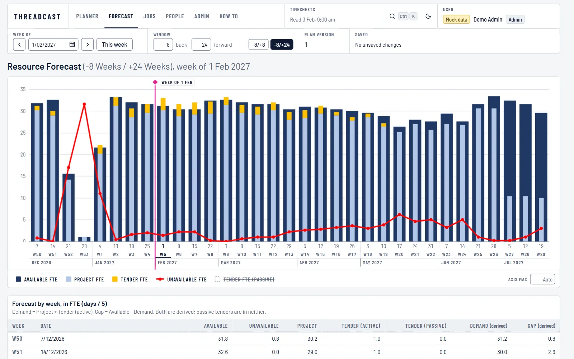The image size is (574, 359).
Task: Click the Admin role badge
Action: click(x=515, y=19)
